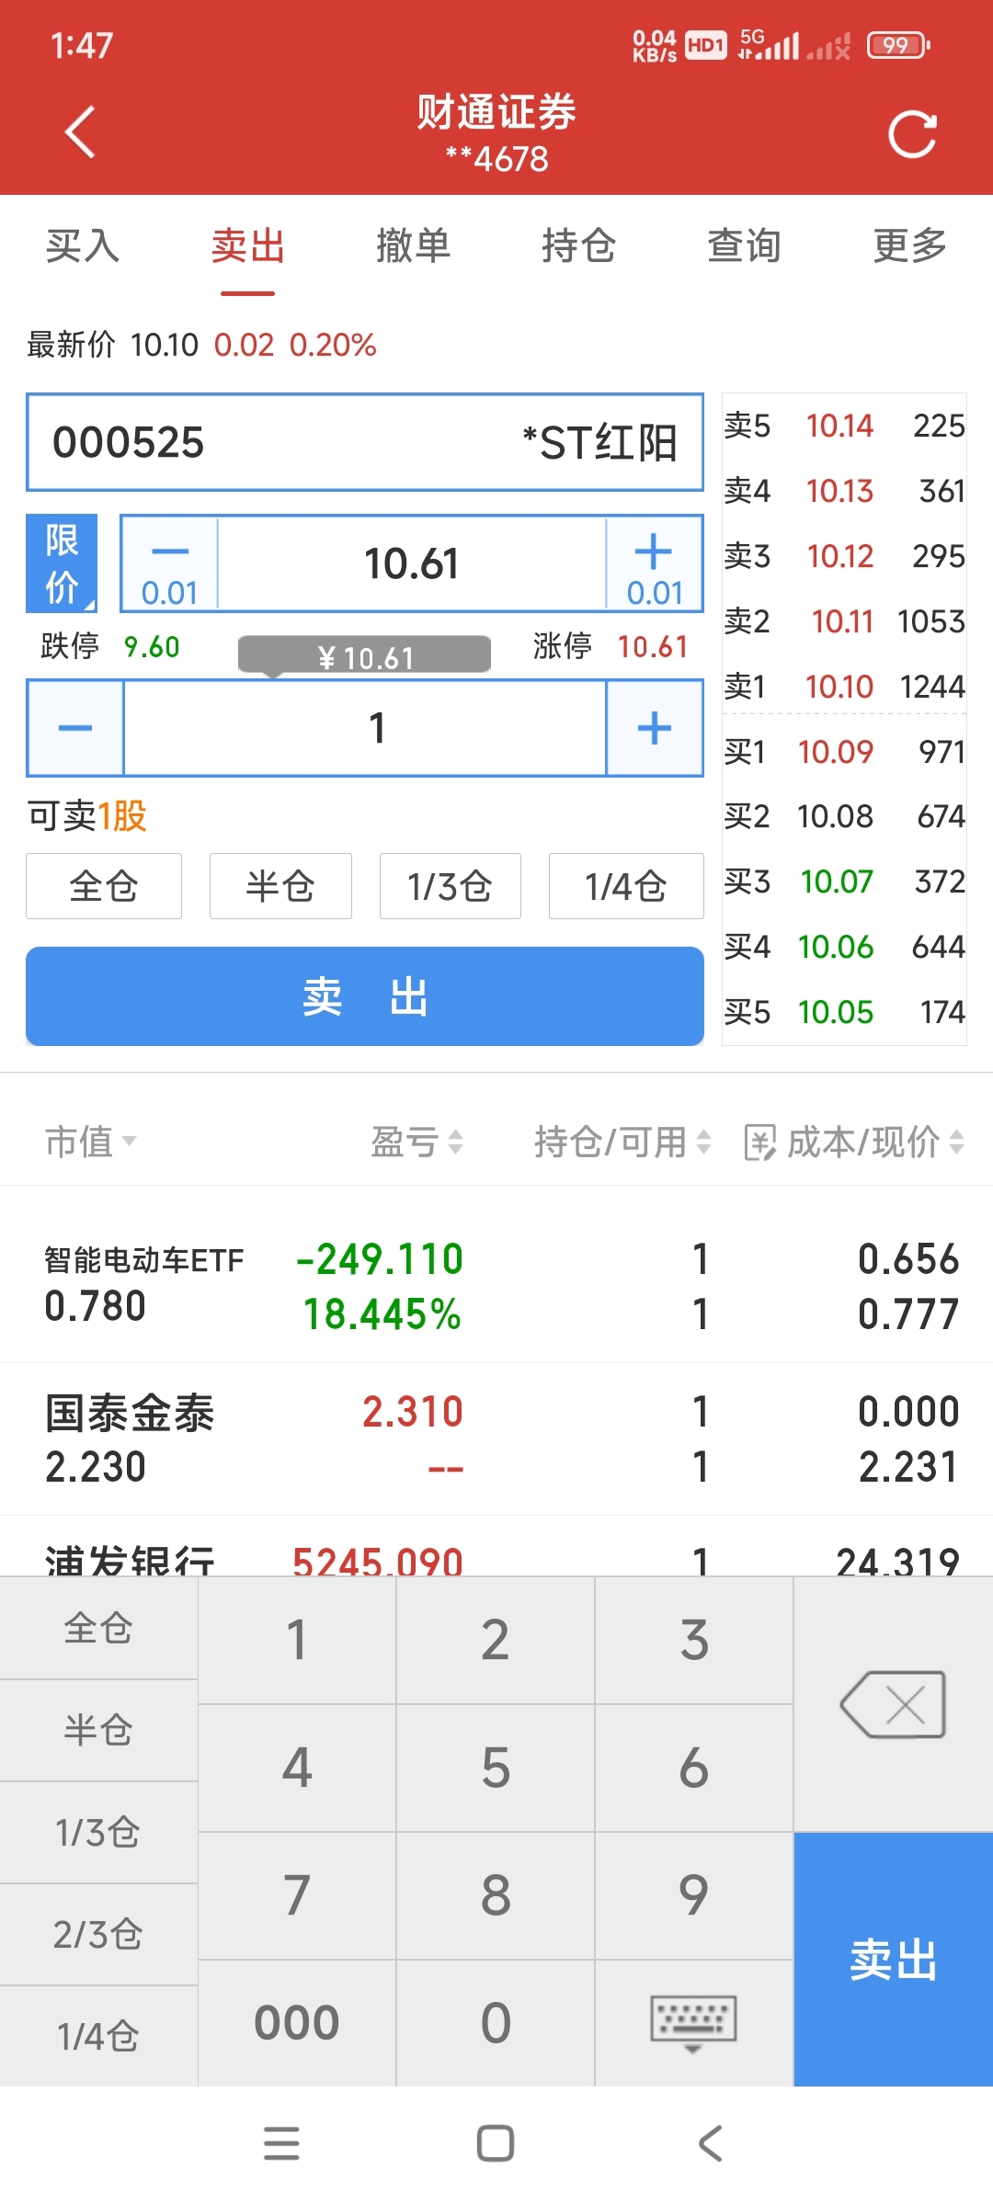The height and width of the screenshot is (2206, 993).
Task: Increase price by 0.01
Action: [x=654, y=563]
